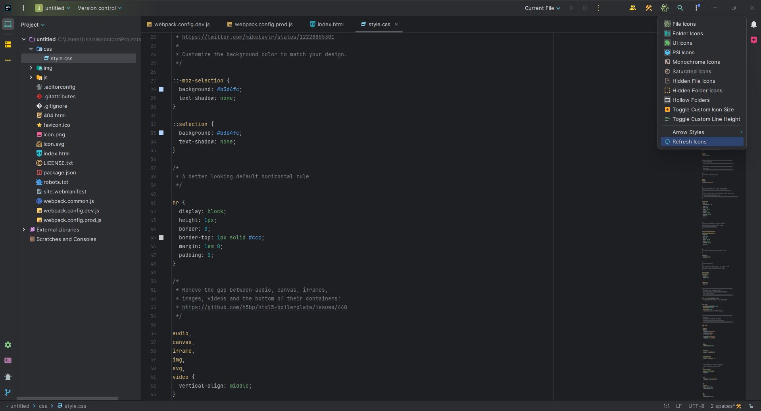Viewport: 761px width, 411px height.
Task: Open the Notifications bell icon
Action: pyautogui.click(x=753, y=24)
